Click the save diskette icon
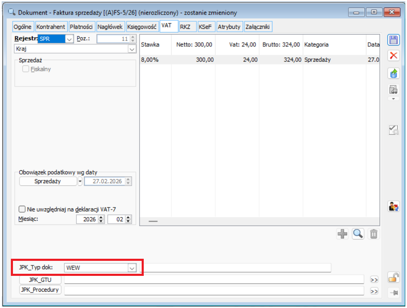Viewport: 407px width, 308px height. tap(393, 40)
